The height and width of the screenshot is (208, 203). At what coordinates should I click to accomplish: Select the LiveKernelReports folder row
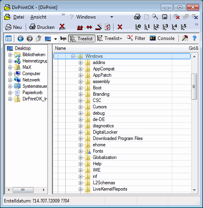122,189
